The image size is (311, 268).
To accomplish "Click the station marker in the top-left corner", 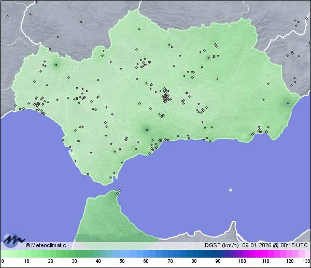I will coord(7,16).
